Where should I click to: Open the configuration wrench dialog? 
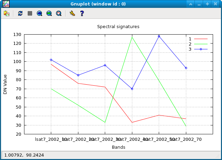tap(72, 13)
